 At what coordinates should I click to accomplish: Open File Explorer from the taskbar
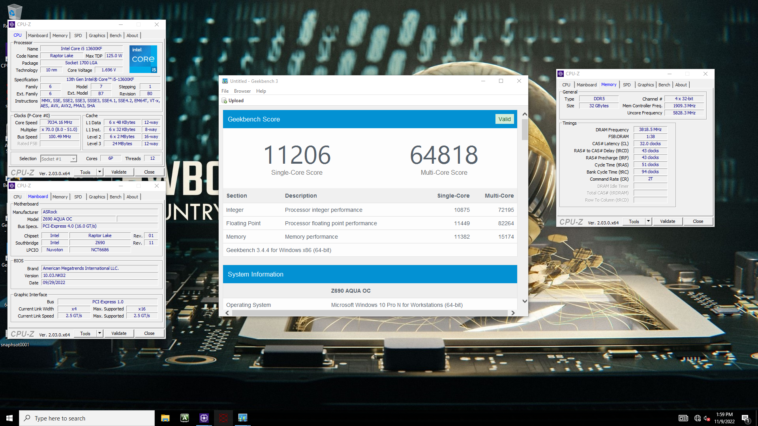coord(165,418)
